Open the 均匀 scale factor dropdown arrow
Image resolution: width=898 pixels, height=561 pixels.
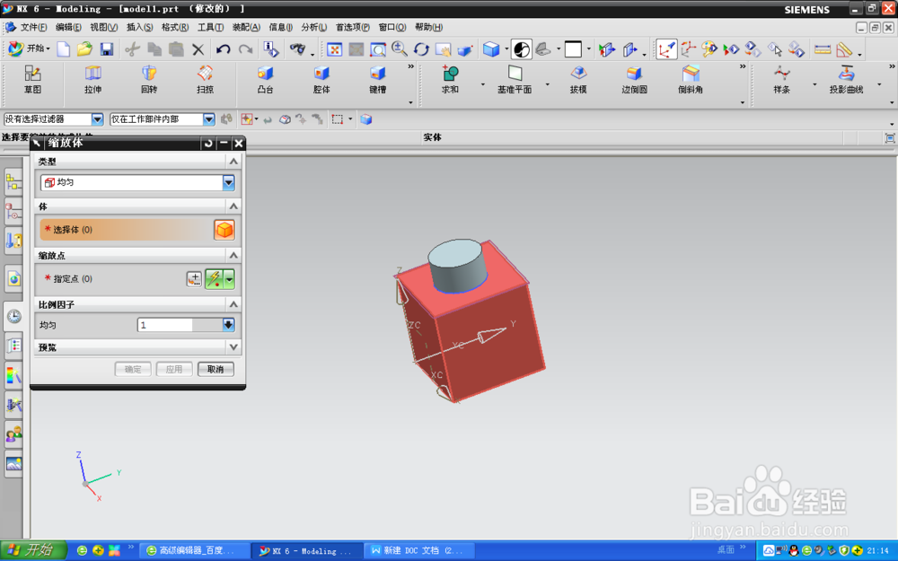click(228, 325)
